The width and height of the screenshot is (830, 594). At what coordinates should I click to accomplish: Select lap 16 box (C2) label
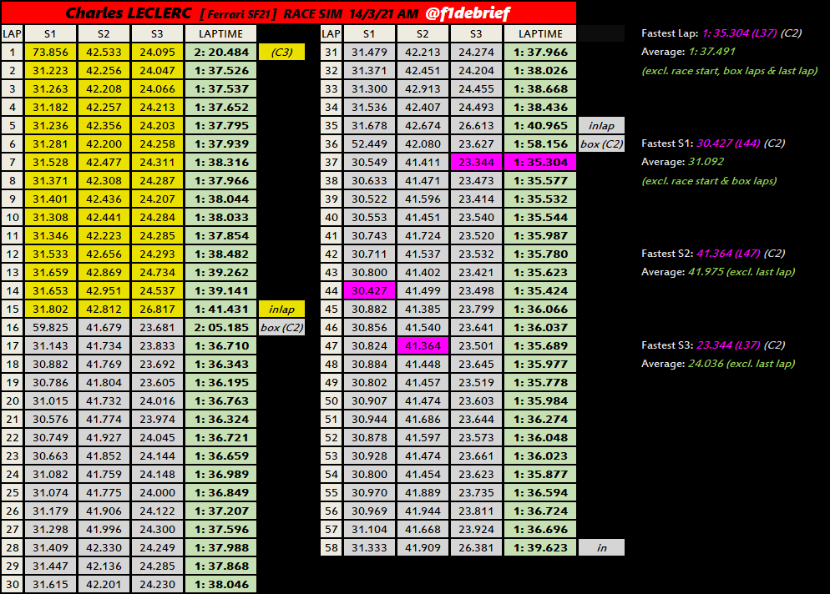pyautogui.click(x=281, y=327)
